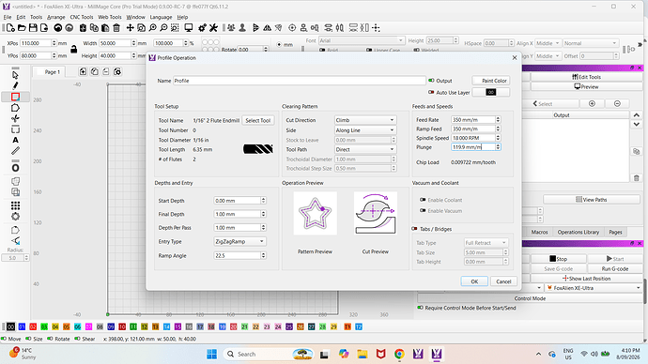Select the Offset shapes tool labeled O
The width and height of the screenshot is (648, 364).
click(15, 168)
